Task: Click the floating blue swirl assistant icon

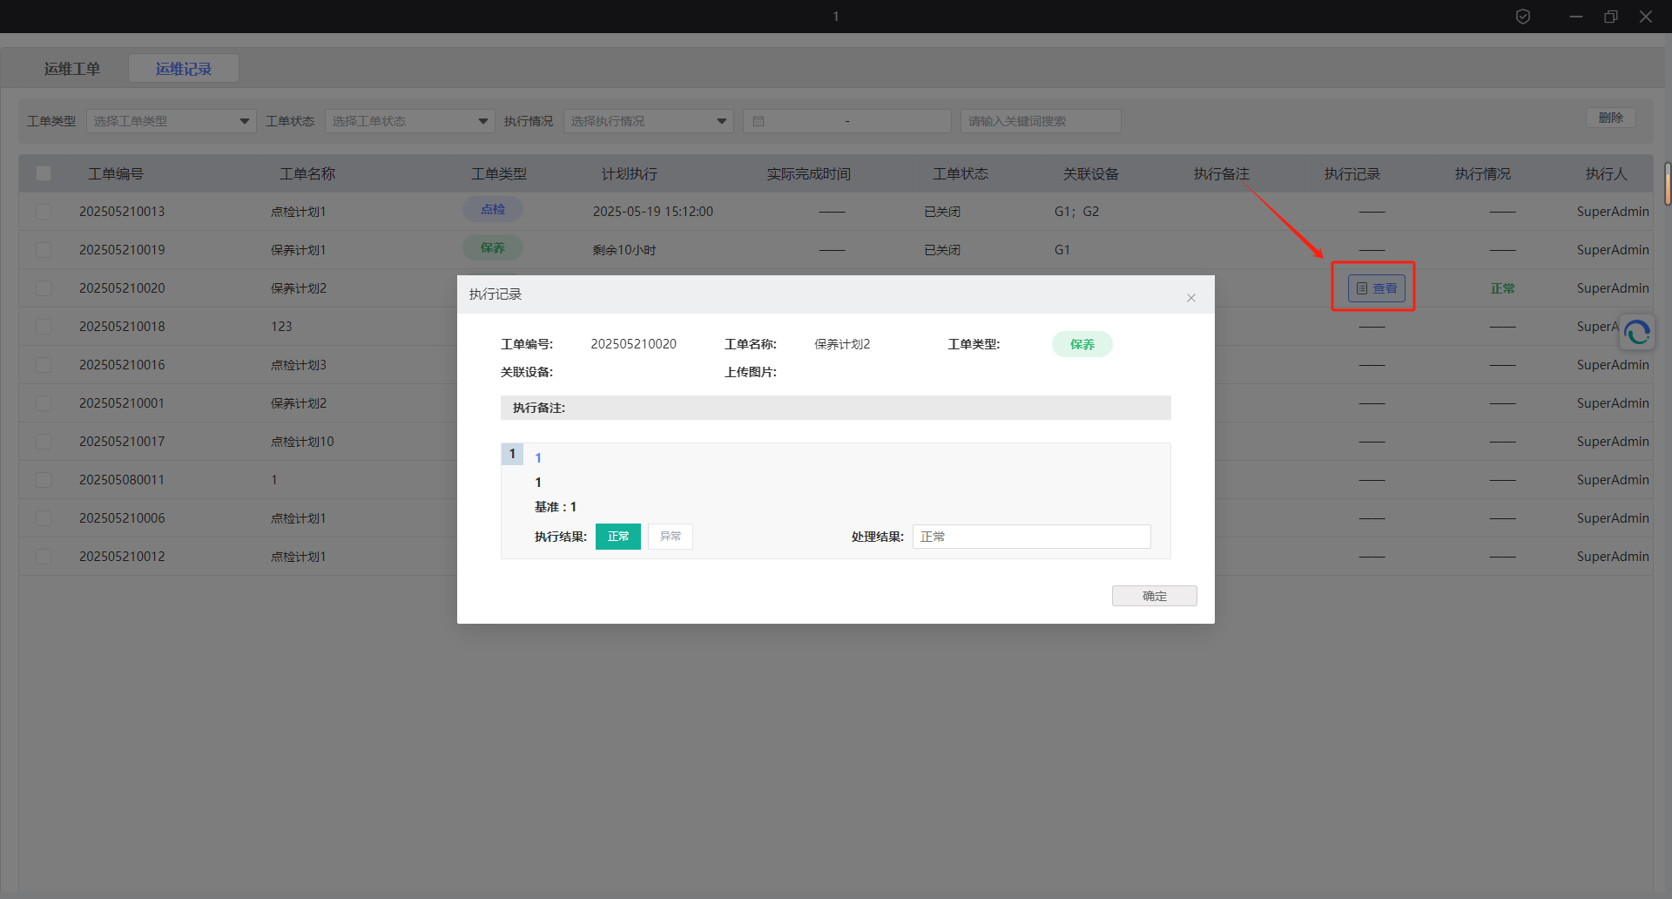Action: [1636, 333]
